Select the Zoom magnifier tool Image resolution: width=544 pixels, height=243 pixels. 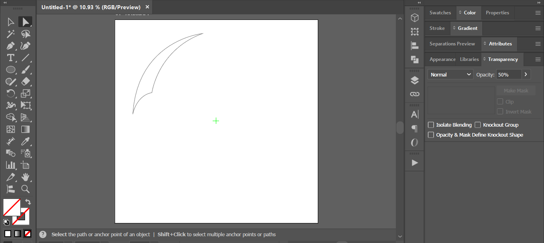tap(25, 189)
